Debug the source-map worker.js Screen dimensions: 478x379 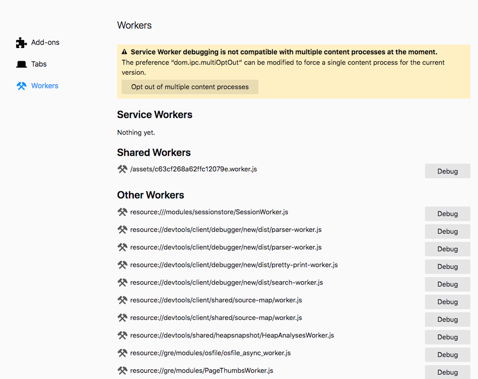pyautogui.click(x=447, y=302)
